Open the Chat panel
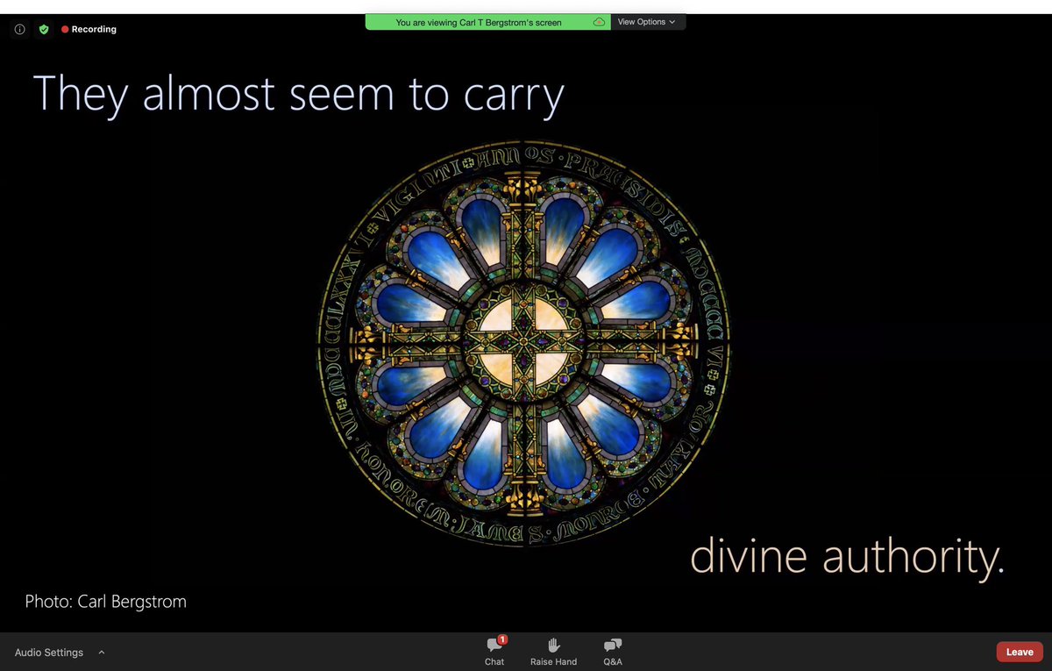The width and height of the screenshot is (1052, 671). click(x=494, y=651)
